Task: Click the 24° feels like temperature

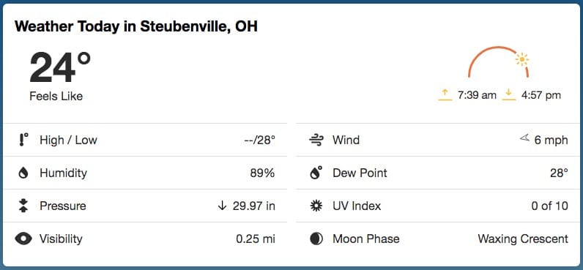Action: point(60,67)
